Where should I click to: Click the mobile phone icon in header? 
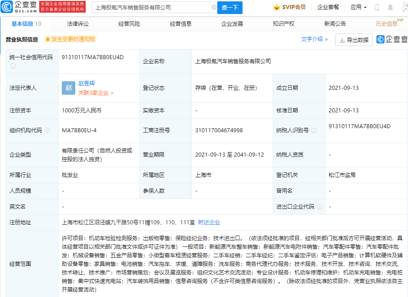click(377, 8)
